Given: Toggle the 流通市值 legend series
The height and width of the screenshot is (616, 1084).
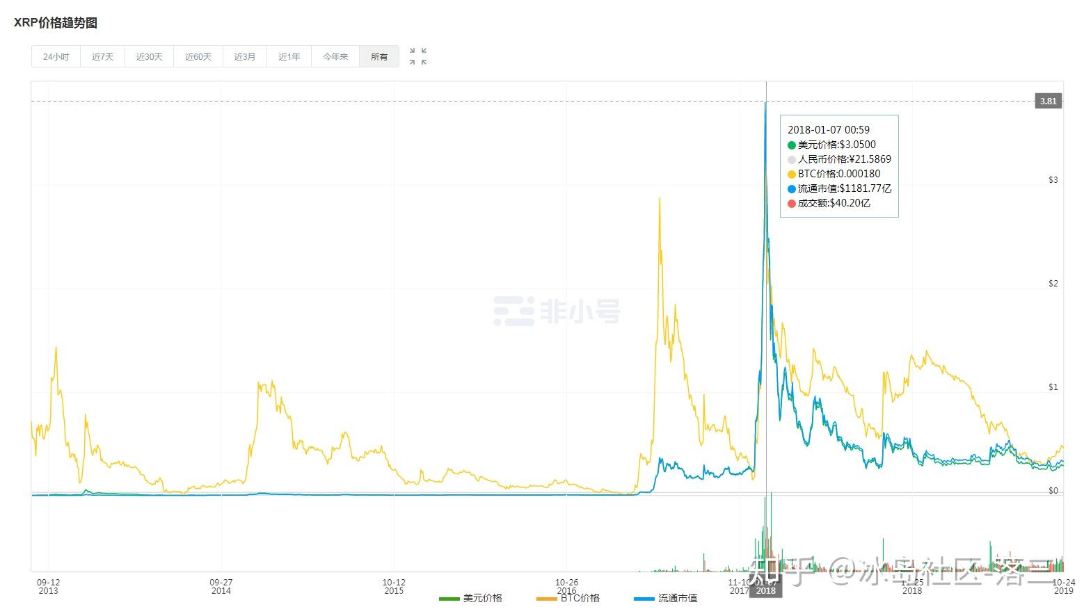Looking at the screenshot, I should (666, 598).
